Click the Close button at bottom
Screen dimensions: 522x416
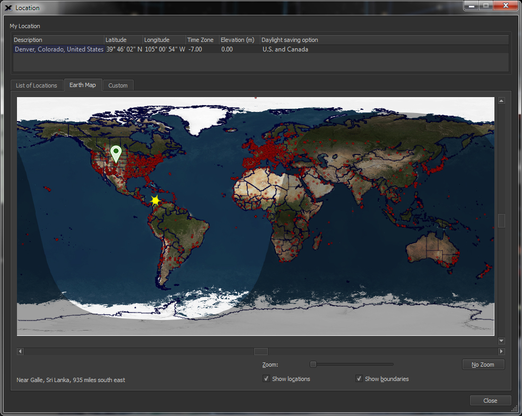tap(490, 401)
